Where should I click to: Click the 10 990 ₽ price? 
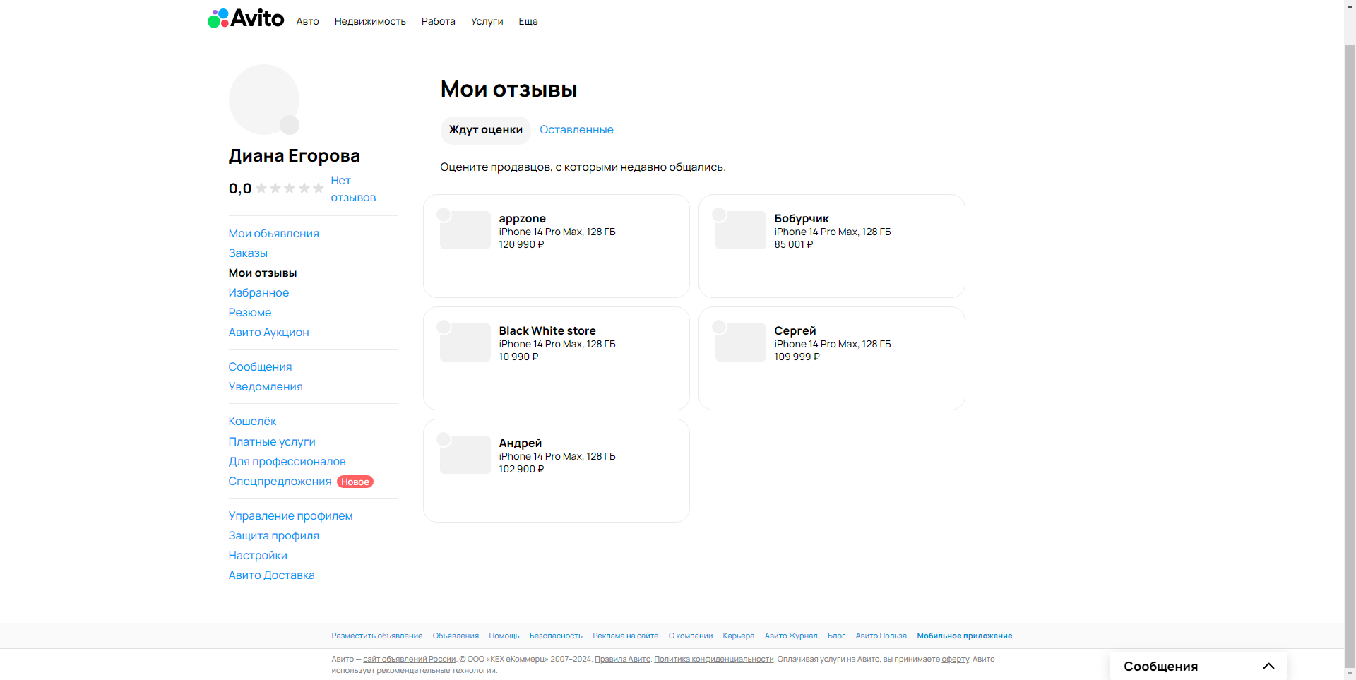(518, 357)
